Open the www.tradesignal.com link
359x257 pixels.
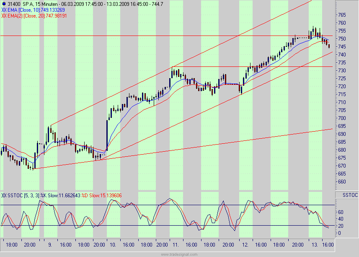pyautogui.click(x=179, y=253)
